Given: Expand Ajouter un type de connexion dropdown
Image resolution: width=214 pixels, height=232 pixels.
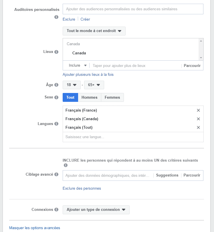Looking at the screenshot, I should click(x=96, y=210).
